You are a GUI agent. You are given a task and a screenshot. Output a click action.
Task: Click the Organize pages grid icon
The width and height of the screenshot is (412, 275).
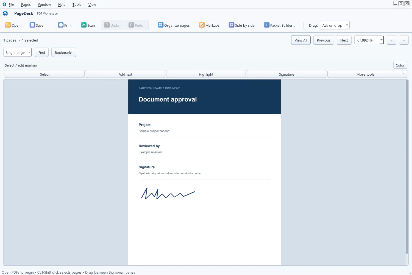(161, 25)
